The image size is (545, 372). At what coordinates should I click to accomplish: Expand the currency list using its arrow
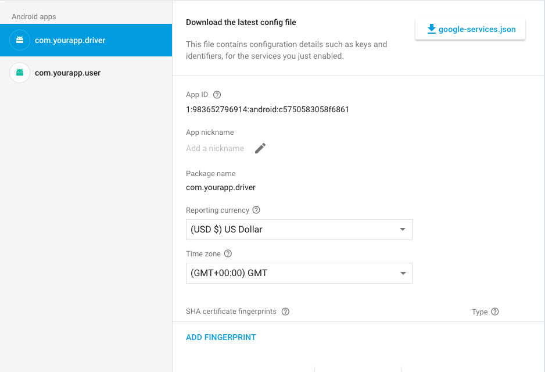tap(403, 230)
